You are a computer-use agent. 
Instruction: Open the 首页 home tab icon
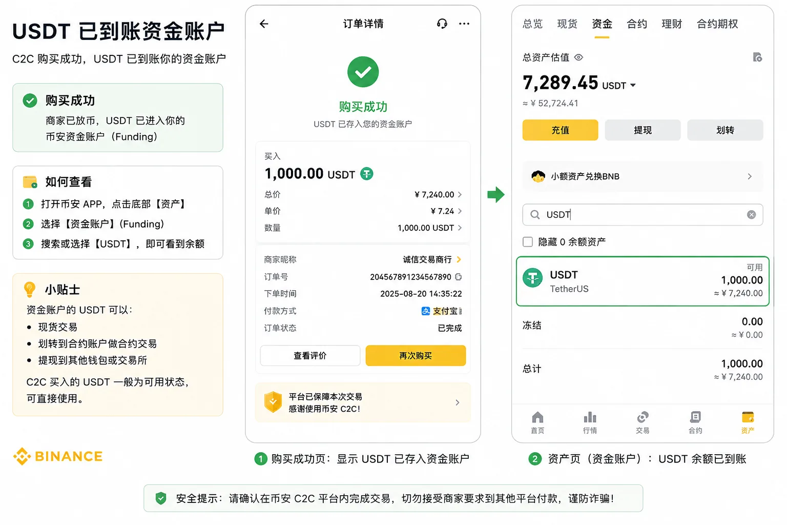coord(537,417)
